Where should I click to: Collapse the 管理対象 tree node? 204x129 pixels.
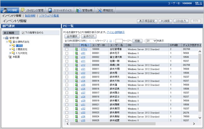(4, 38)
